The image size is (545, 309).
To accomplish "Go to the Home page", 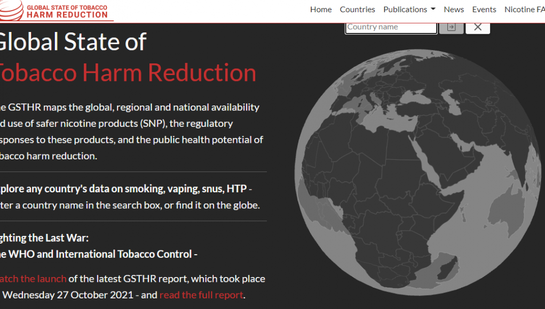I will [321, 10].
